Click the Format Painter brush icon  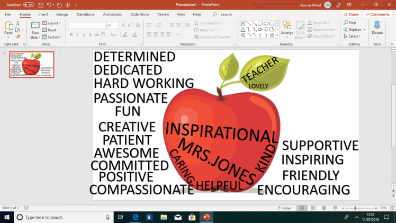[17, 37]
